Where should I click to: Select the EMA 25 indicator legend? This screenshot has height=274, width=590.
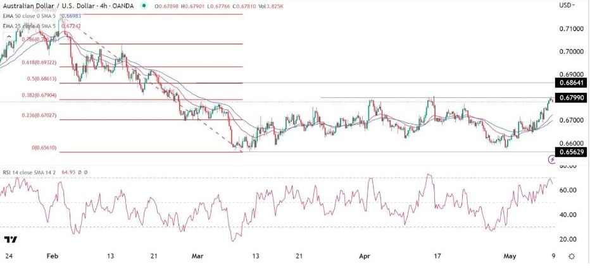pos(28,26)
